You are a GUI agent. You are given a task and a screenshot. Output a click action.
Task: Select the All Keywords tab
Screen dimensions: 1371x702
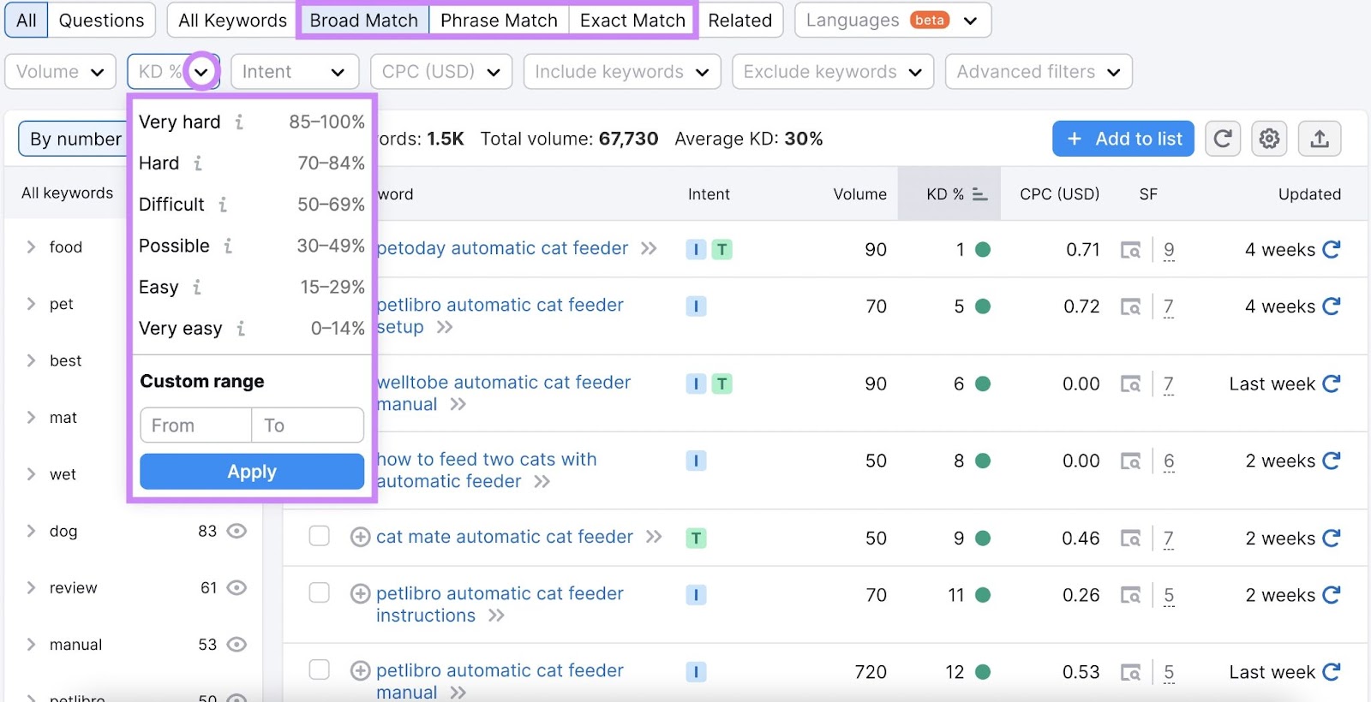(x=232, y=21)
